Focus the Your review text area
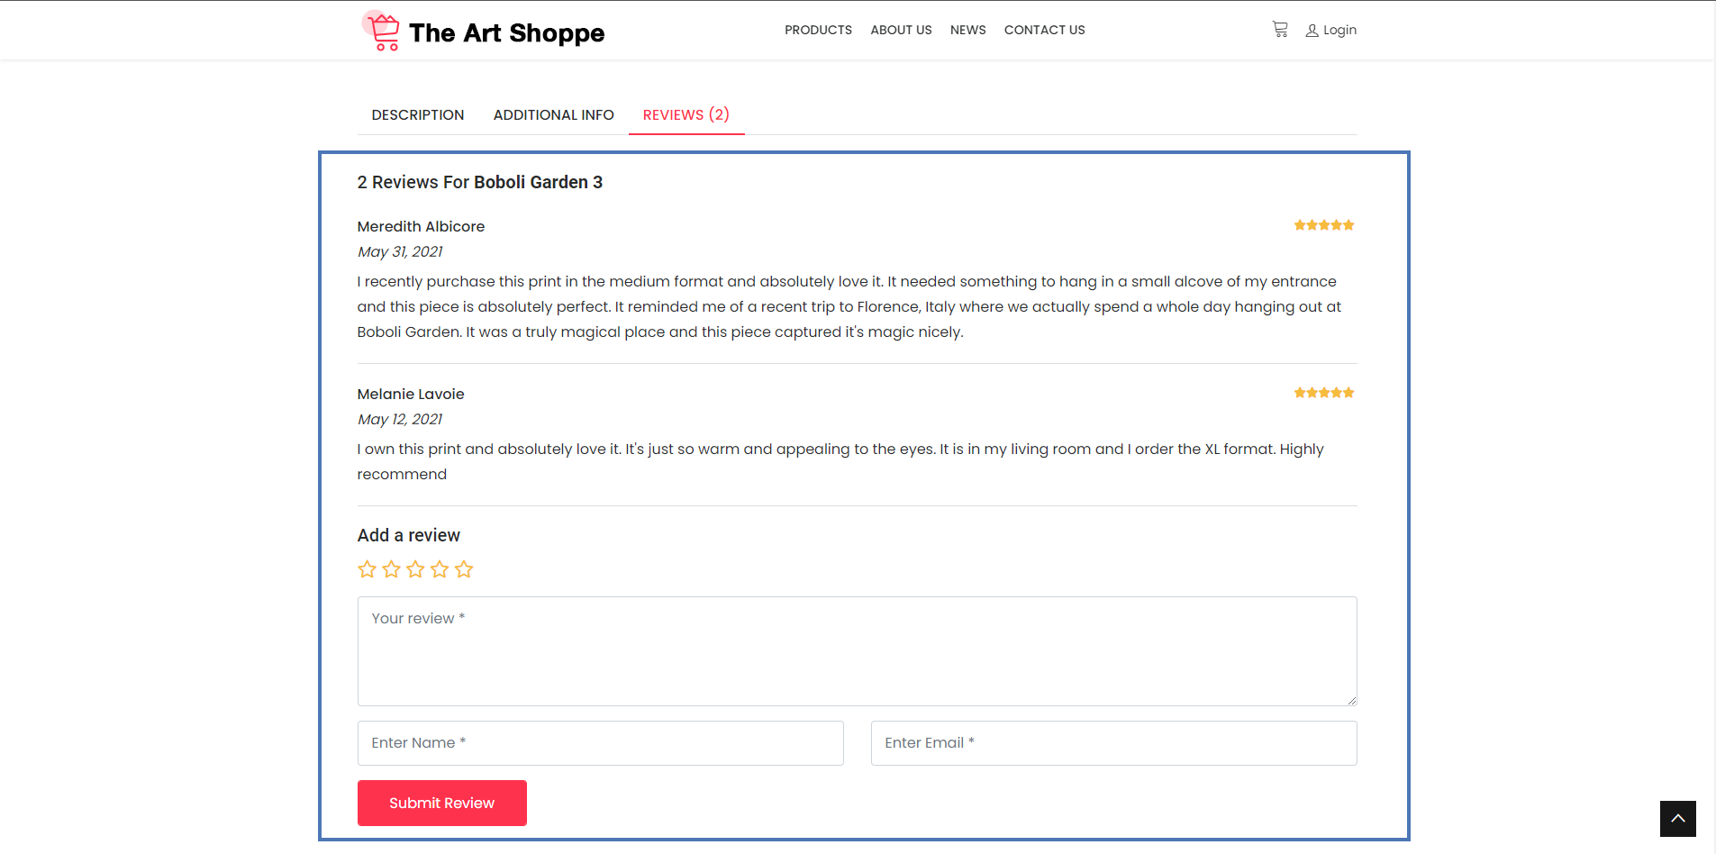Screen dimensions: 1716x854 tap(857, 650)
